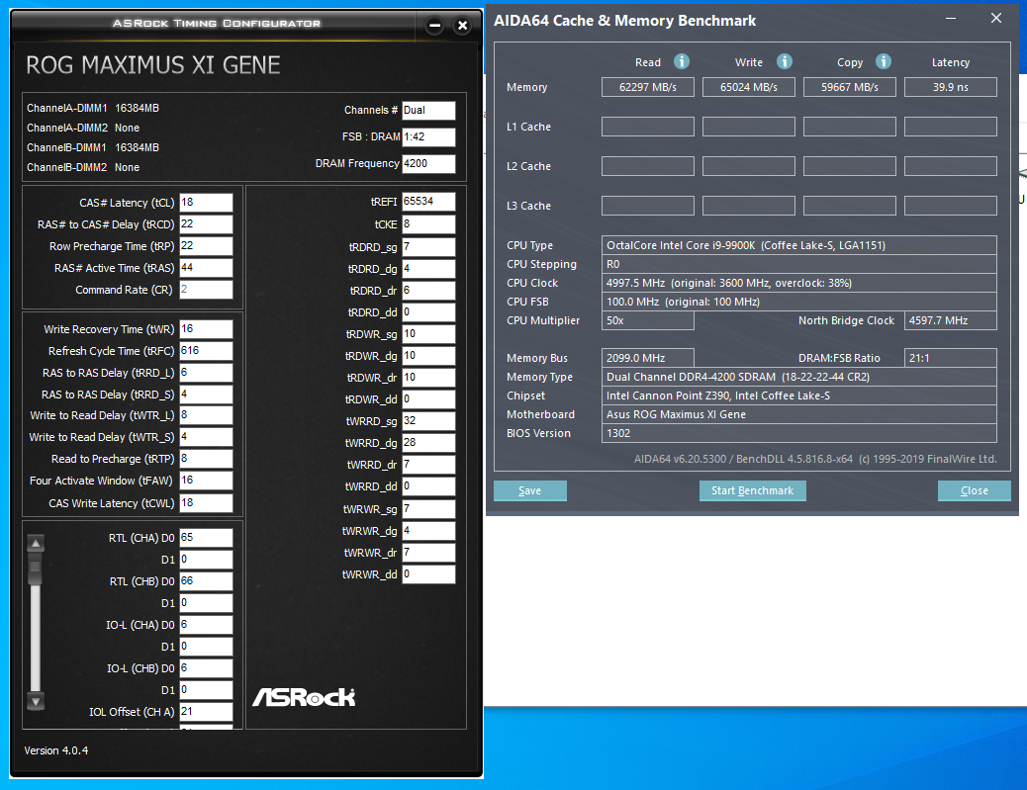This screenshot has width=1027, height=790.
Task: Click the Memory Read result 62297 MB/s
Action: [648, 87]
